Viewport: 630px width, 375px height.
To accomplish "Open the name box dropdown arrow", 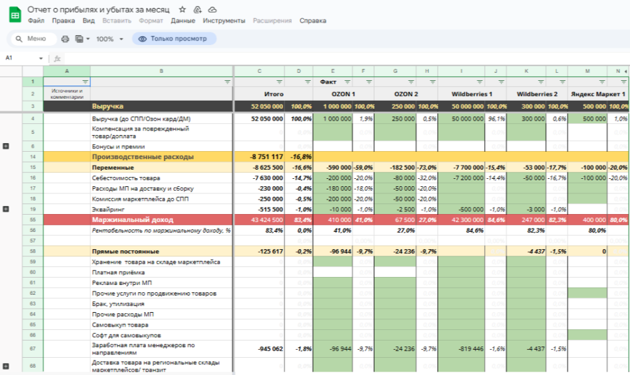I will (x=41, y=58).
